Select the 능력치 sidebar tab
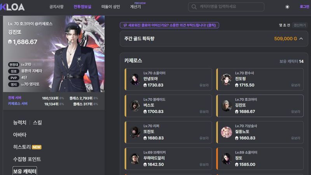The image size is (311, 175). 20,122
